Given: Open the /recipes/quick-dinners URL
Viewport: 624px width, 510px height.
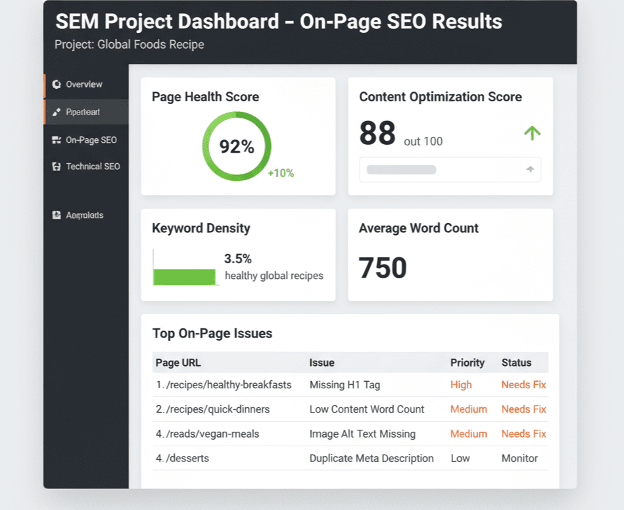Looking at the screenshot, I should [218, 409].
